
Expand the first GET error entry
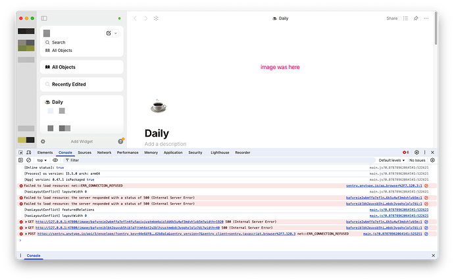point(26,222)
